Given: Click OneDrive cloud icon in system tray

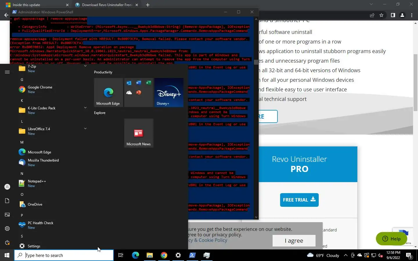Looking at the screenshot, I should [360, 255].
